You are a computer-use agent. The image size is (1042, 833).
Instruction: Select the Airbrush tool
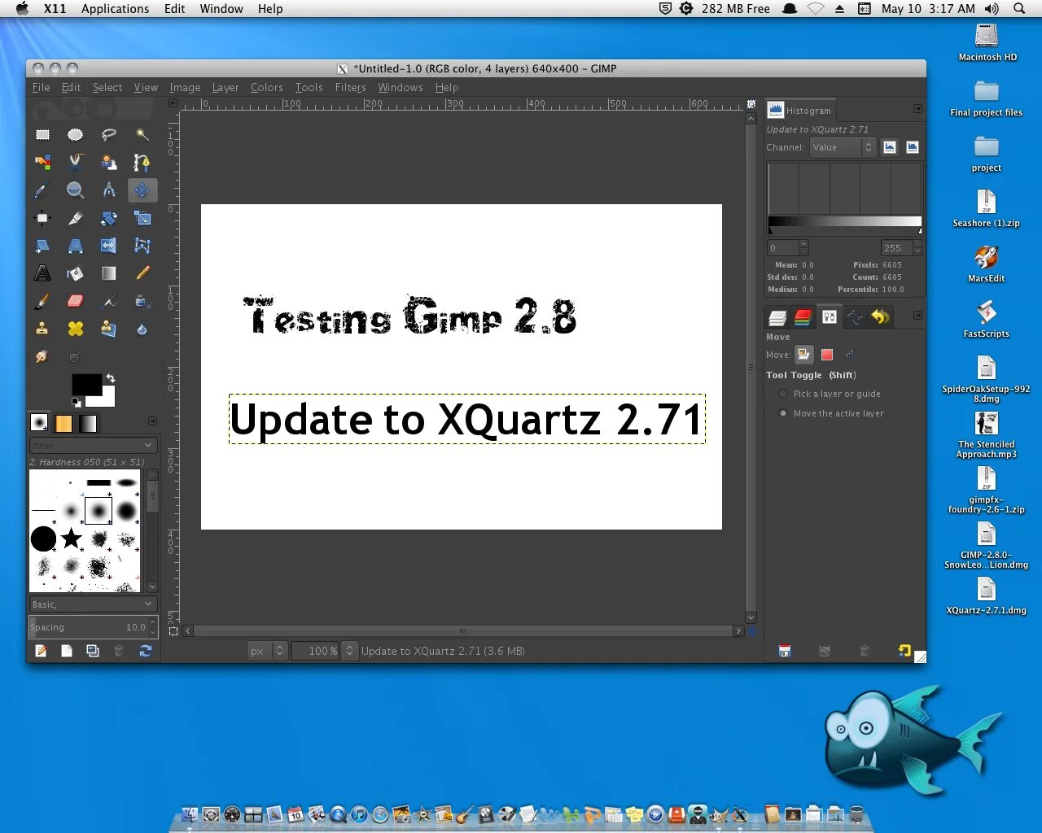[109, 301]
